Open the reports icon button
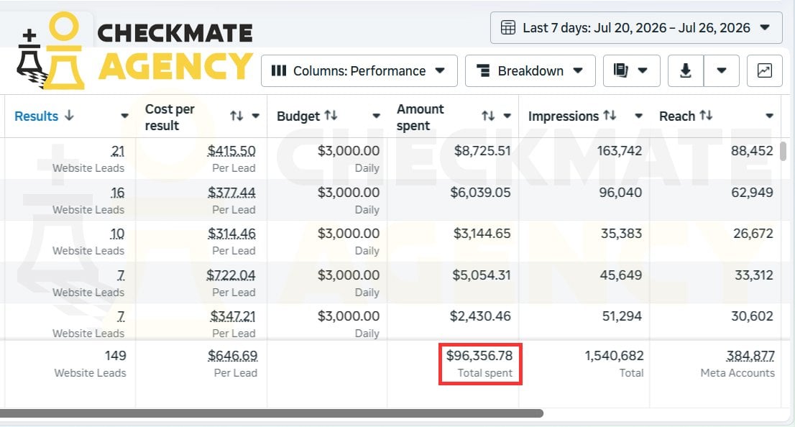This screenshot has height=427, width=795. click(x=631, y=70)
